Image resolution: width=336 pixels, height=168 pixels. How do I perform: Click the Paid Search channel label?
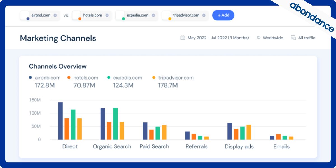(x=154, y=146)
